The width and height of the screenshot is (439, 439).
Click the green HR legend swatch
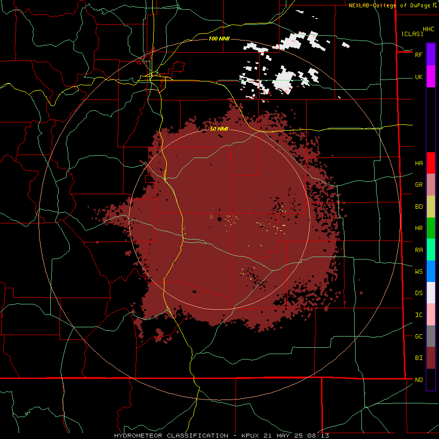point(431,228)
